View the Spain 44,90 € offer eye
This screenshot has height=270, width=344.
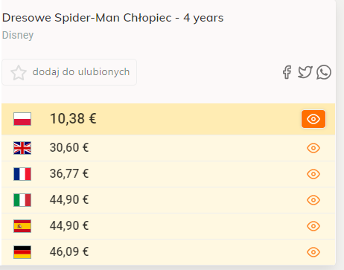[313, 226]
